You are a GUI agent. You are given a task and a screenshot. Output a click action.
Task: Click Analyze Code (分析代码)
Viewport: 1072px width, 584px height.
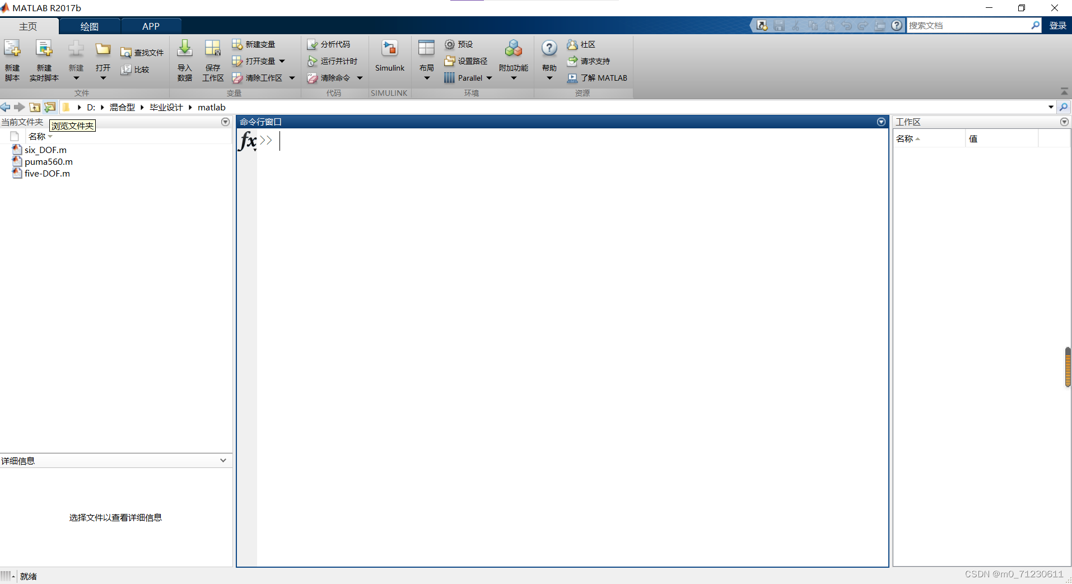pyautogui.click(x=329, y=44)
